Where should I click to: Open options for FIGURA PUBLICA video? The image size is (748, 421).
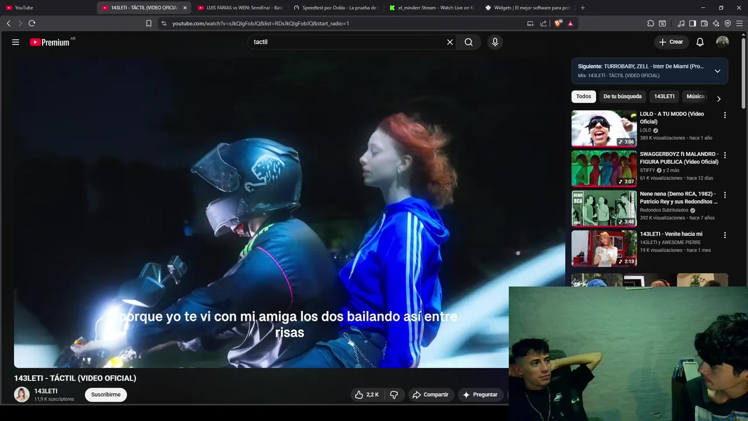coord(725,156)
